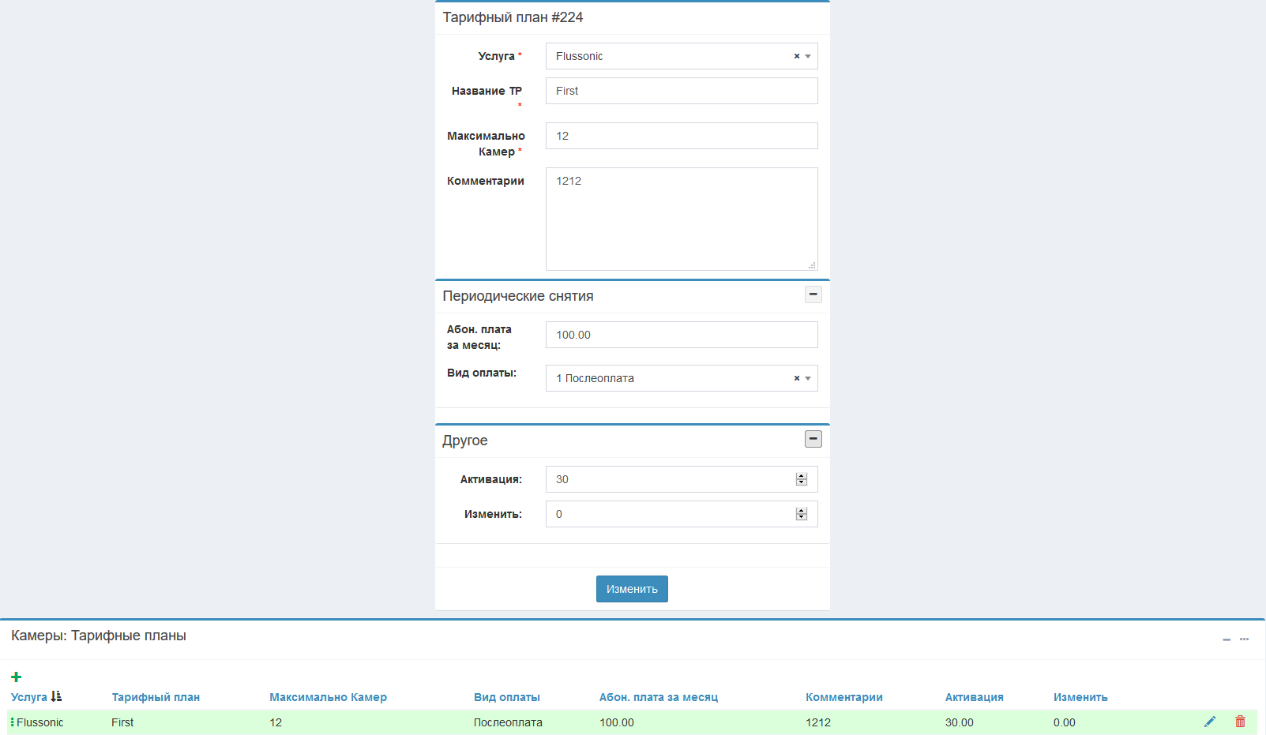Click the sort icon next to Услуга column
Viewport: 1266px width, 735px height.
tap(56, 696)
